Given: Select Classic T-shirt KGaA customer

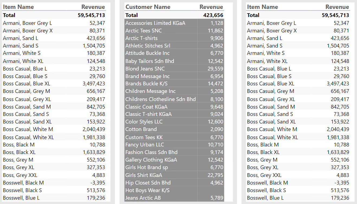Looking at the screenshot, I should tap(149, 114).
